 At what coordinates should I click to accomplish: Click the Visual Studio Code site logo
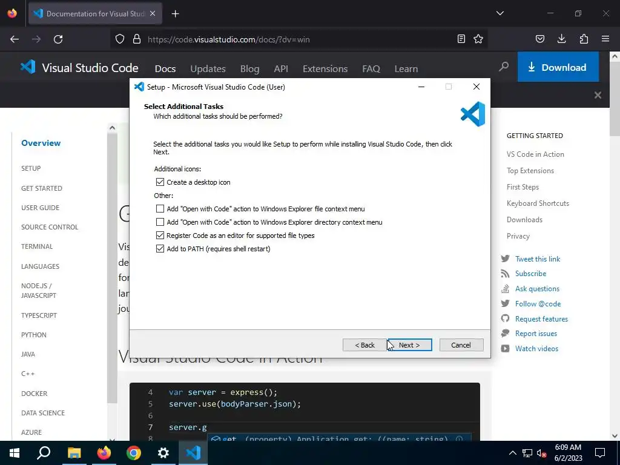pyautogui.click(x=79, y=68)
